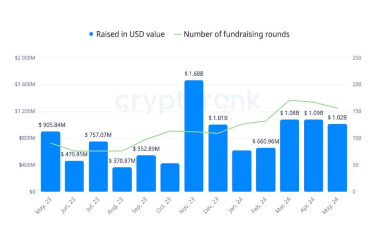Select the unlabeled Jan, 24 bar
The height and width of the screenshot is (245, 382).
(x=242, y=171)
